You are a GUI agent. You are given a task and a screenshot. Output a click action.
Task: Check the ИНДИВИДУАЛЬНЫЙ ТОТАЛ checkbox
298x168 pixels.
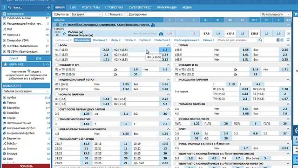pyautogui.click(x=57, y=80)
